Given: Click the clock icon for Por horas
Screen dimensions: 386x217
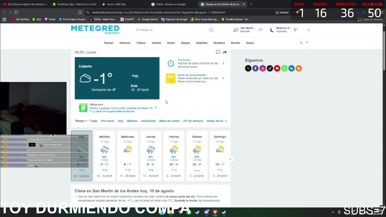Looking at the screenshot, I should coord(171,63).
